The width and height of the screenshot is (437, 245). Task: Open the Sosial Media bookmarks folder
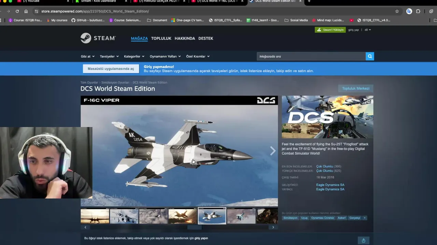[x=296, y=20]
